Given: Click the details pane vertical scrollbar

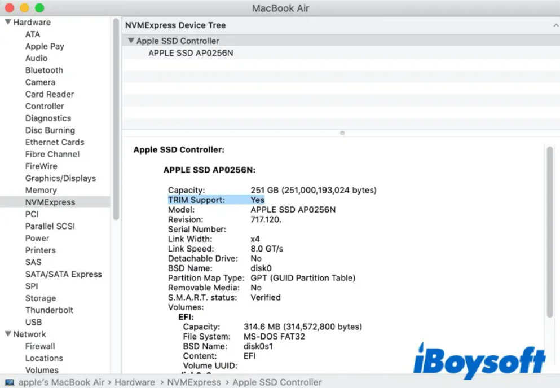Looking at the screenshot, I should (550, 232).
